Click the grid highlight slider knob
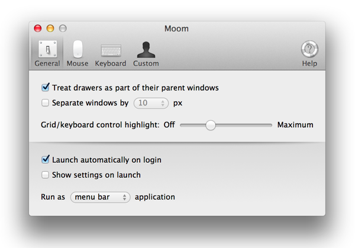 (211, 125)
